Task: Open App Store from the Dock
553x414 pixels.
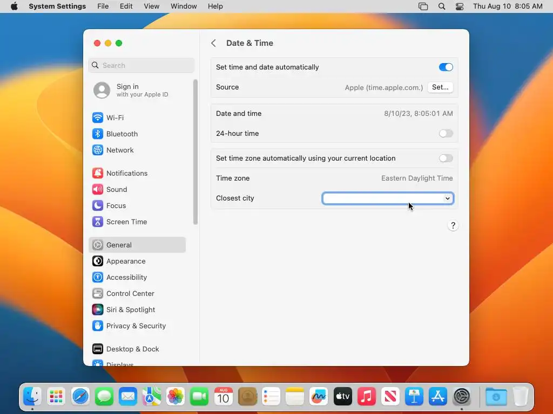Action: [437, 397]
